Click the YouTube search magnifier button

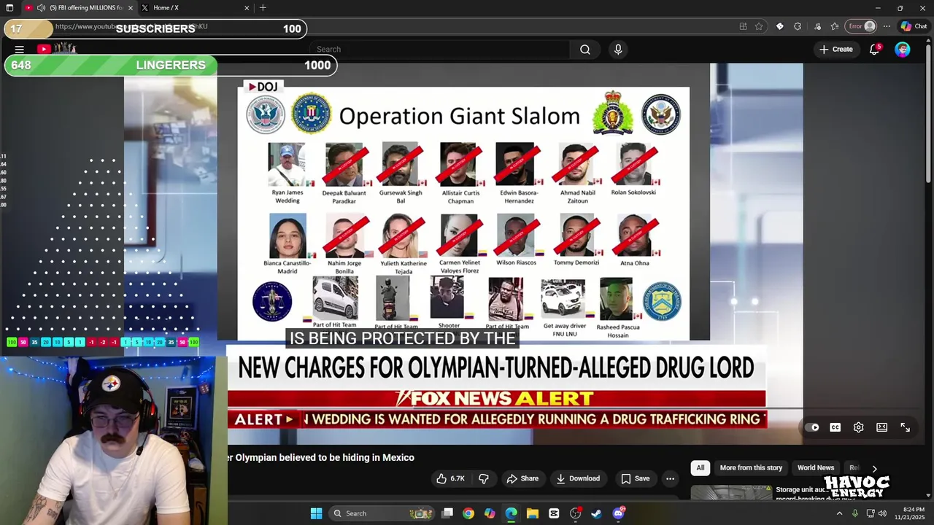coord(585,50)
